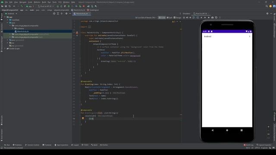Expand Gradle Scripts node
This screenshot has height=155, width=276.
5,49
